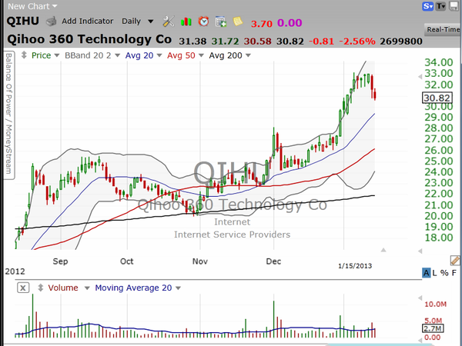This screenshot has height=346, width=462.
Task: Open the Price indicator dropdown
Action: tap(45, 55)
